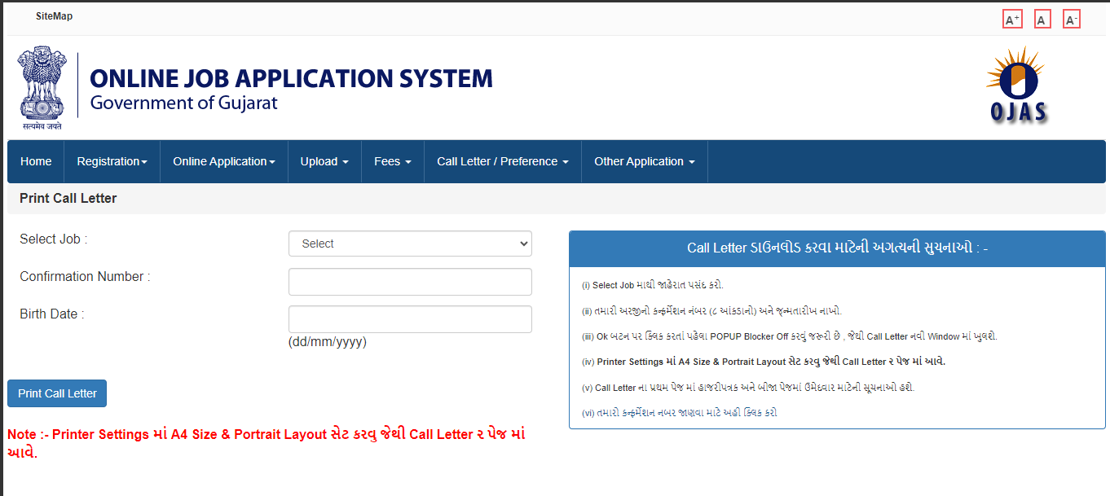Viewport: 1110px width, 496px height.
Task: Click the Print Call Letter heading
Action: (x=68, y=198)
